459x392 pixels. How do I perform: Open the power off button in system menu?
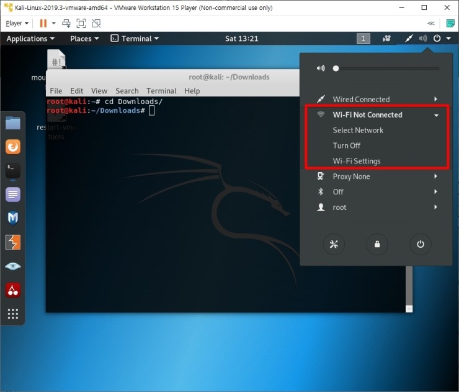click(x=421, y=244)
